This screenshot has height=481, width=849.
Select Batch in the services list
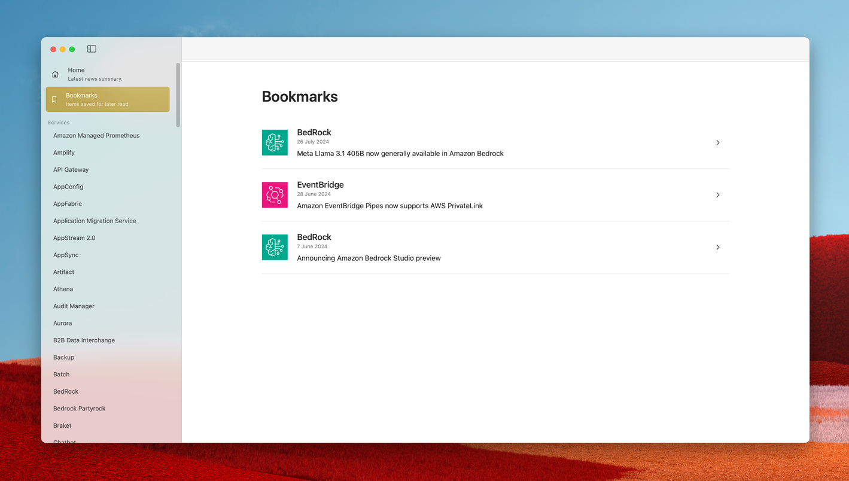click(x=61, y=375)
